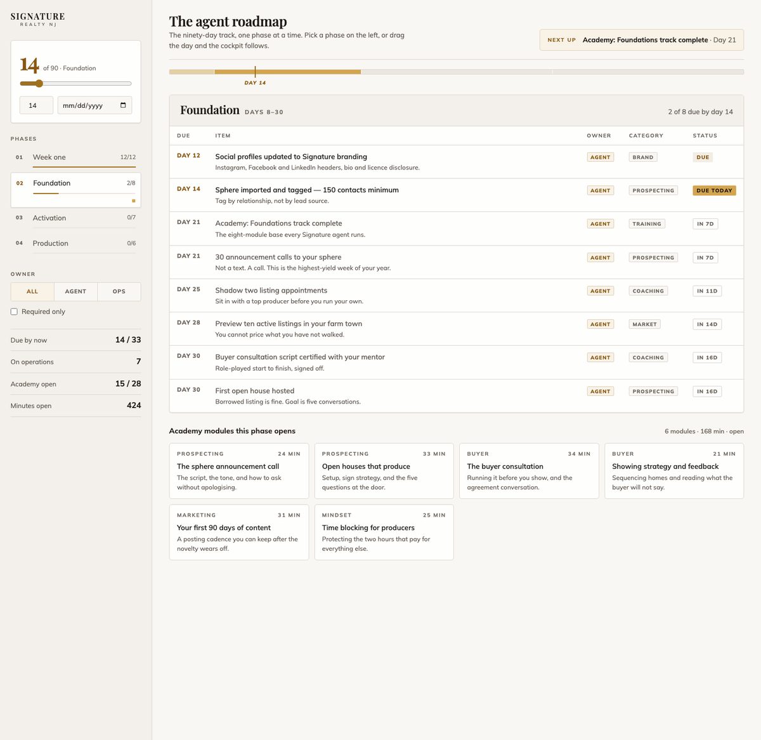Filter owner by Agent
This screenshot has width=761, height=740.
(75, 291)
